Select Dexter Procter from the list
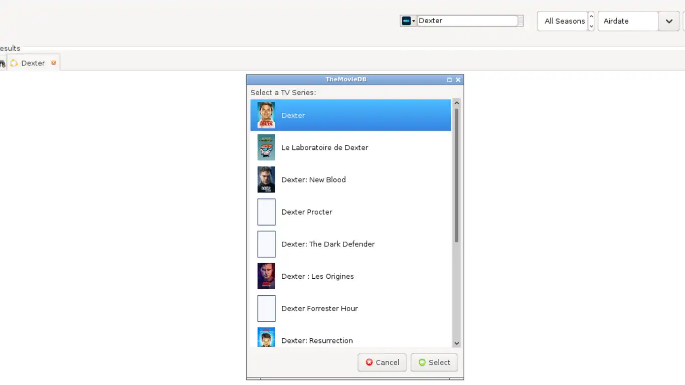The width and height of the screenshot is (685, 385). click(306, 212)
